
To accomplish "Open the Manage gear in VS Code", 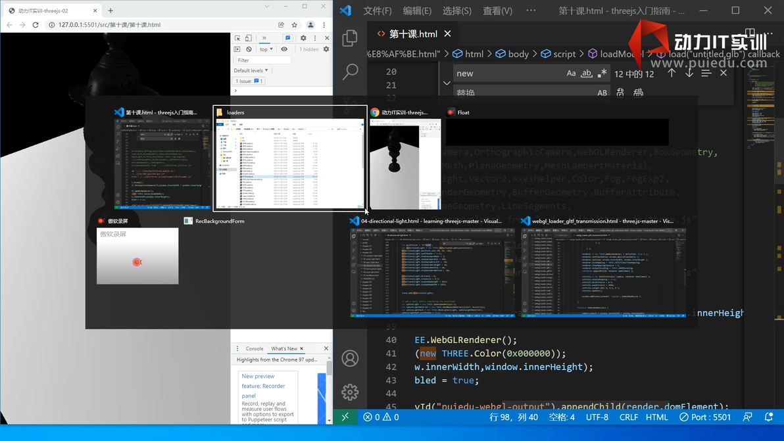I will point(350,392).
